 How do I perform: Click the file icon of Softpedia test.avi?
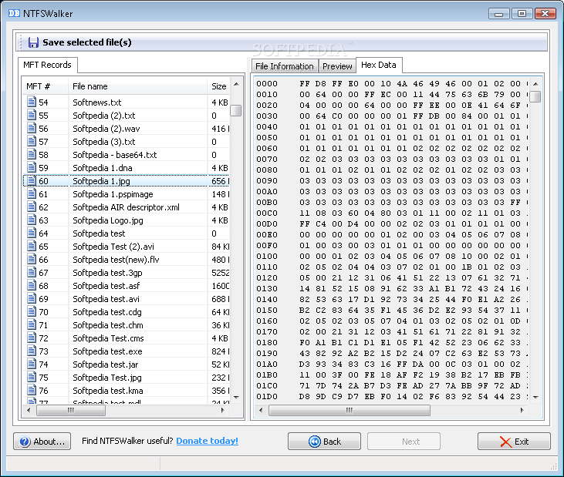(x=32, y=298)
